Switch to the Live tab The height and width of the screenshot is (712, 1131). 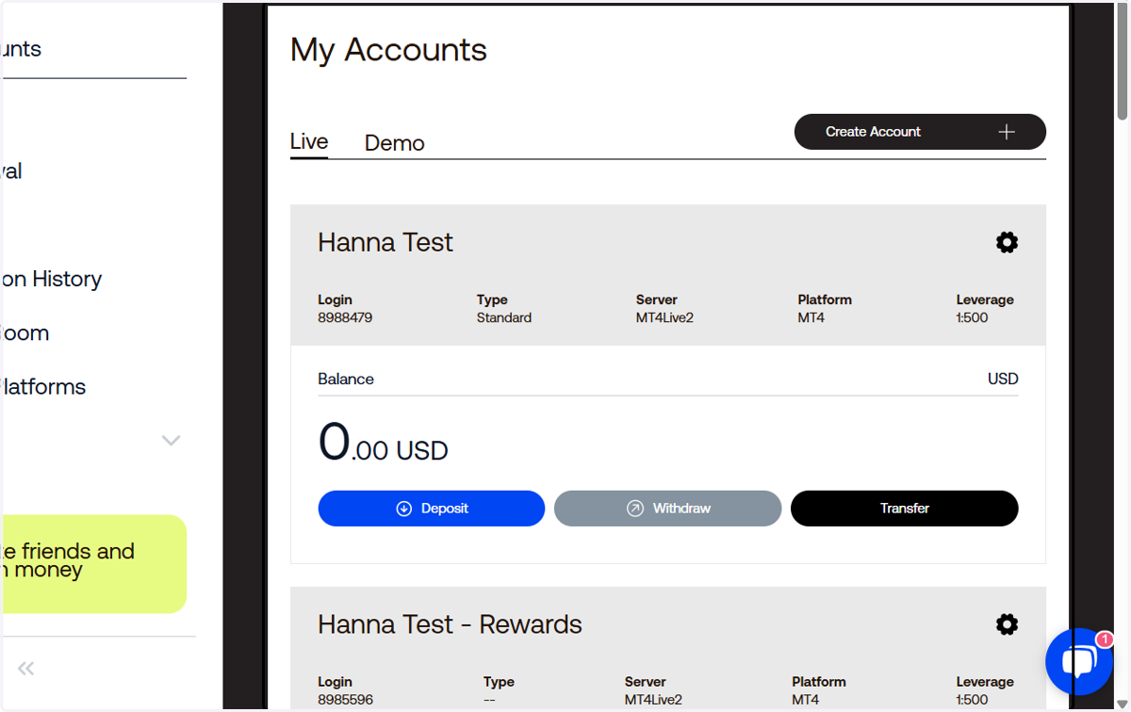click(309, 142)
